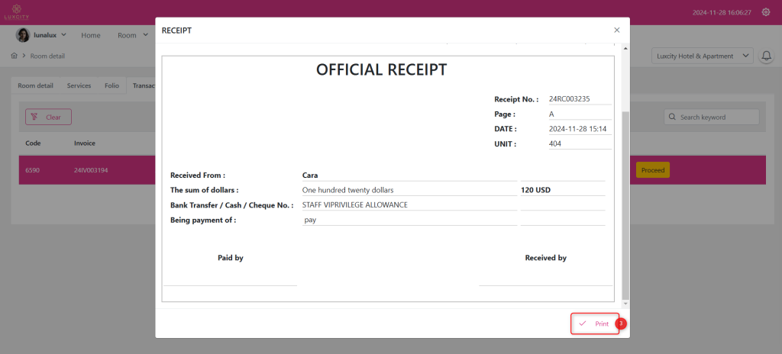This screenshot has height=354, width=782.
Task: Switch to the Services tab
Action: click(79, 86)
